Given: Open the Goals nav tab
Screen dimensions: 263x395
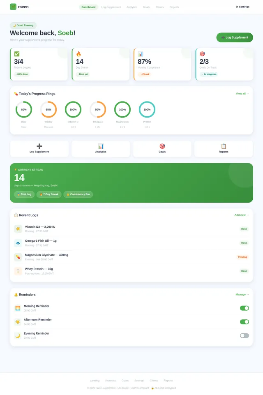Looking at the screenshot, I should tap(146, 7).
